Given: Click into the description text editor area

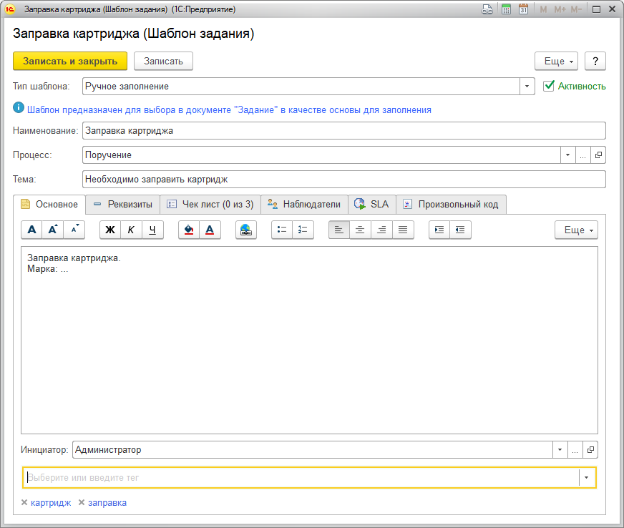Looking at the screenshot, I should point(309,341).
